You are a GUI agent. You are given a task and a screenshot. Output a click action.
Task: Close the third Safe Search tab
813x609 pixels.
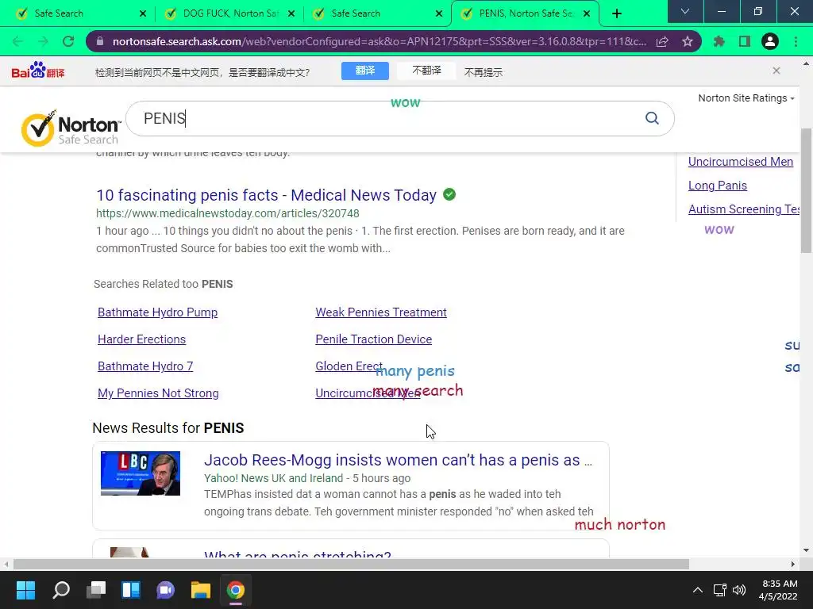click(439, 13)
